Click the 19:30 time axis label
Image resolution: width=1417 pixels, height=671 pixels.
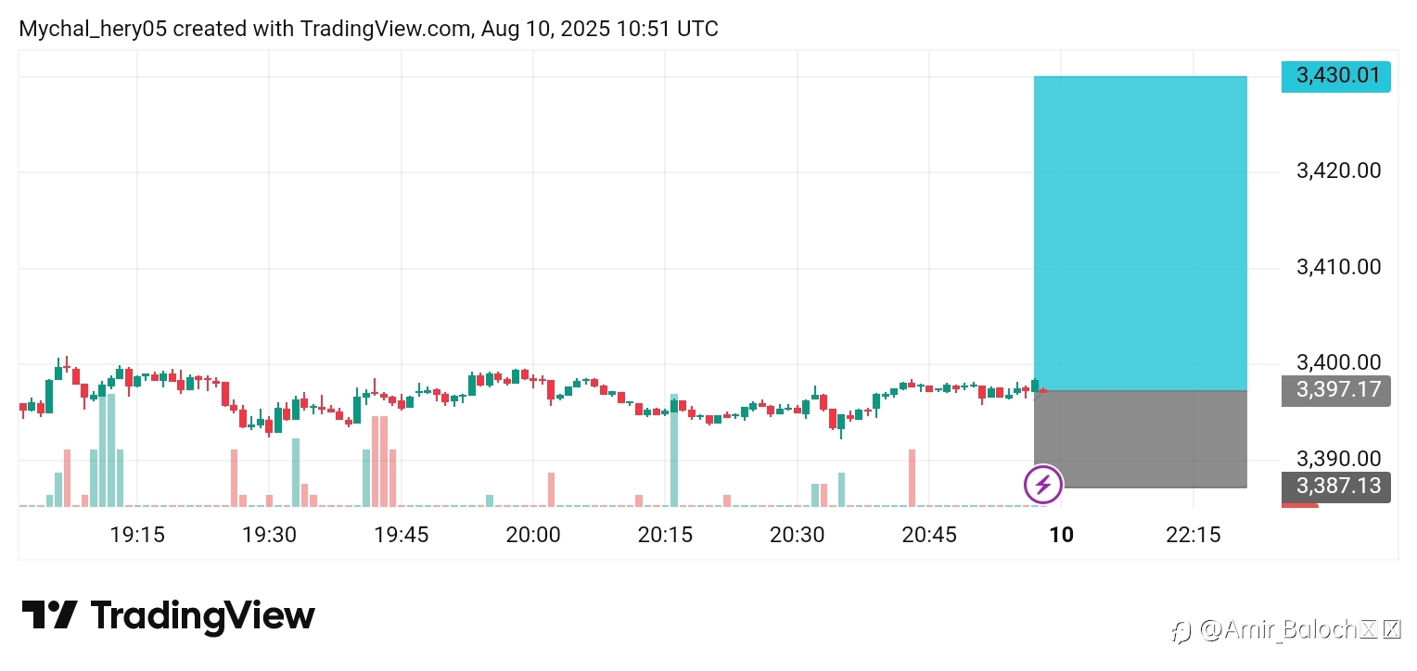(x=269, y=535)
